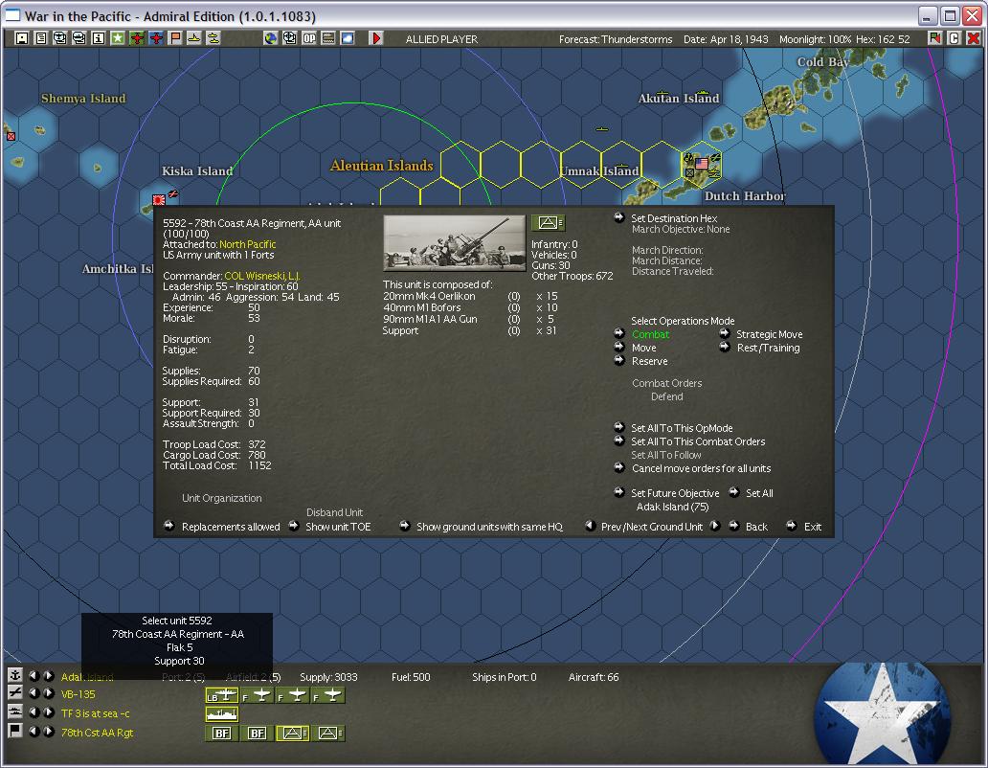Click the double yellow ships toolbar icon
Screen dimensions: 988x768
click(x=213, y=38)
